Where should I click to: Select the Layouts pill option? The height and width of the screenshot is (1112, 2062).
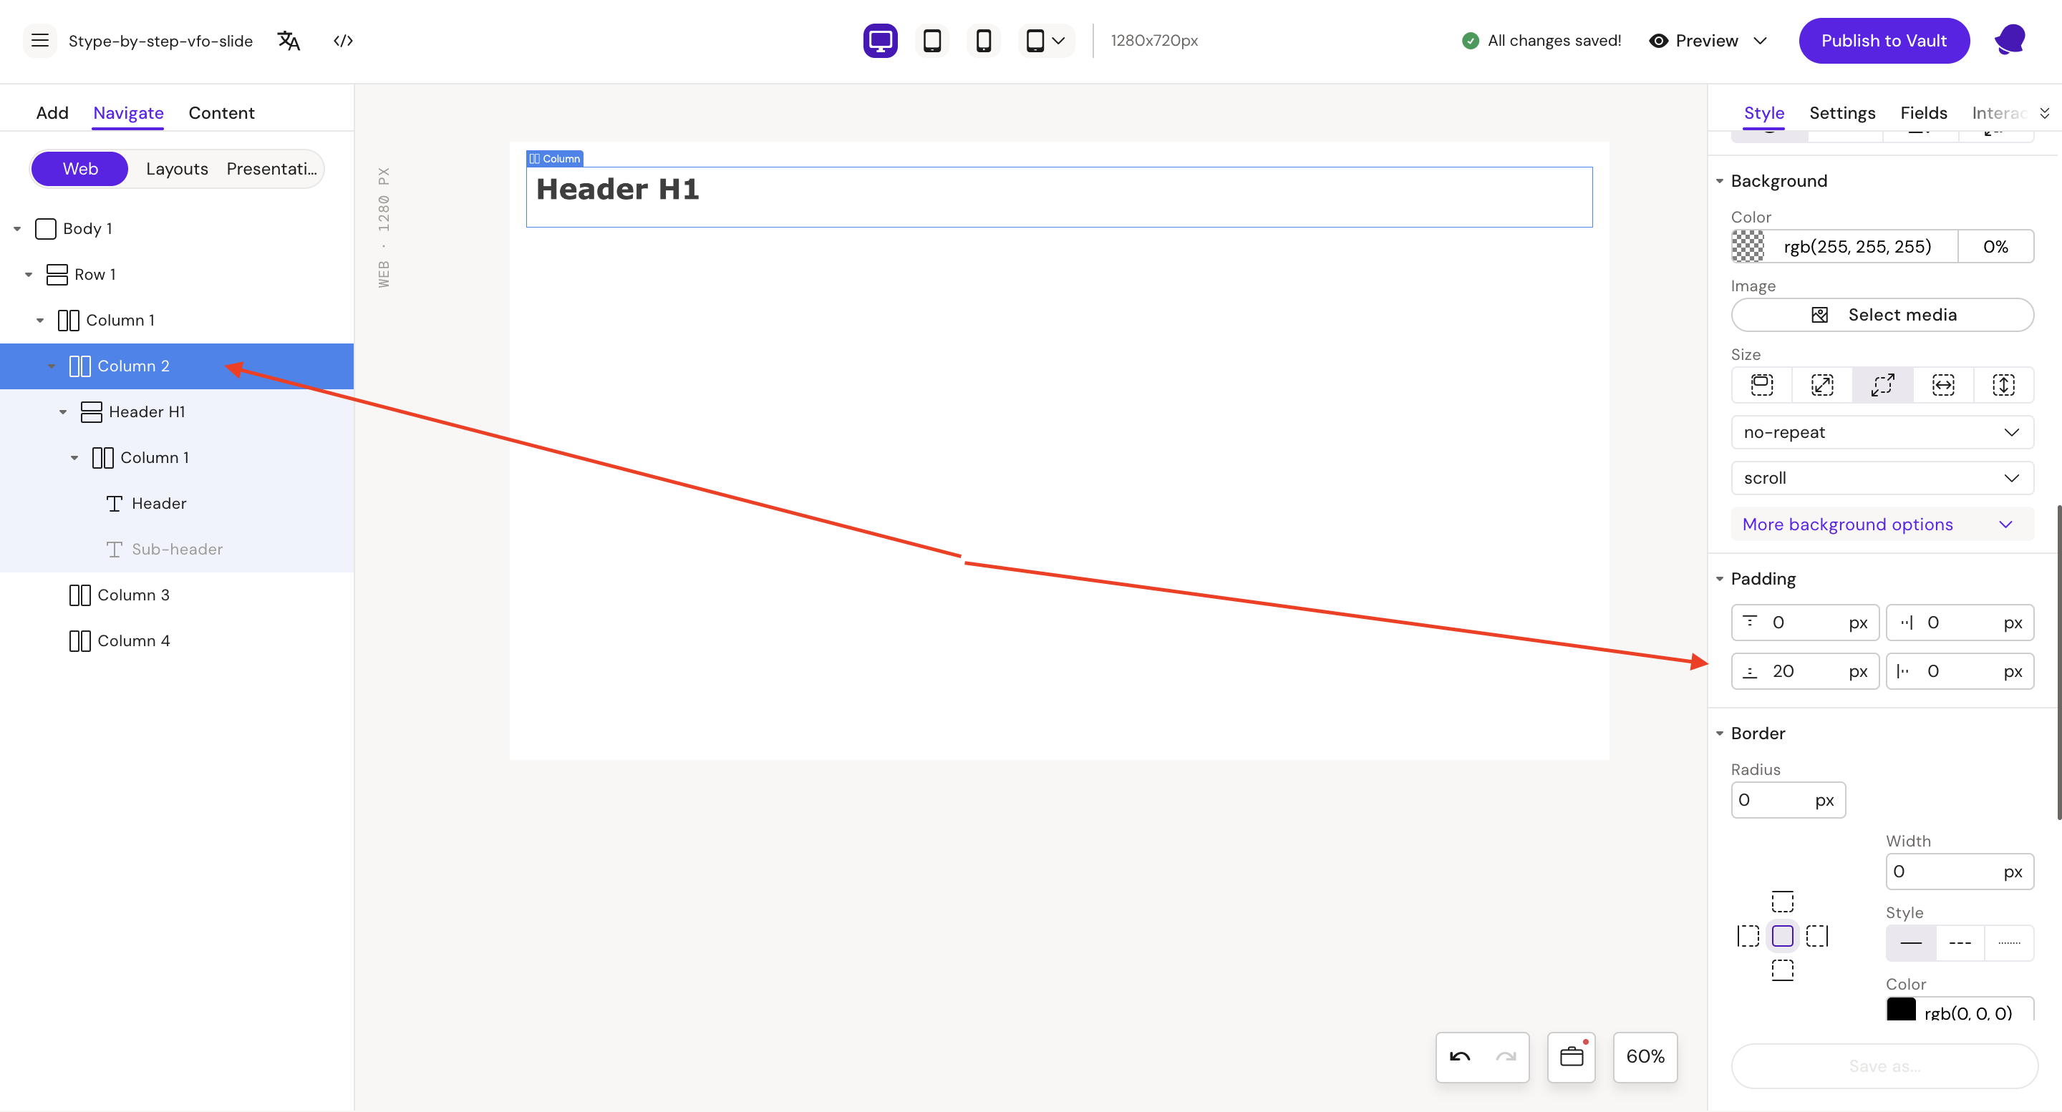177,169
